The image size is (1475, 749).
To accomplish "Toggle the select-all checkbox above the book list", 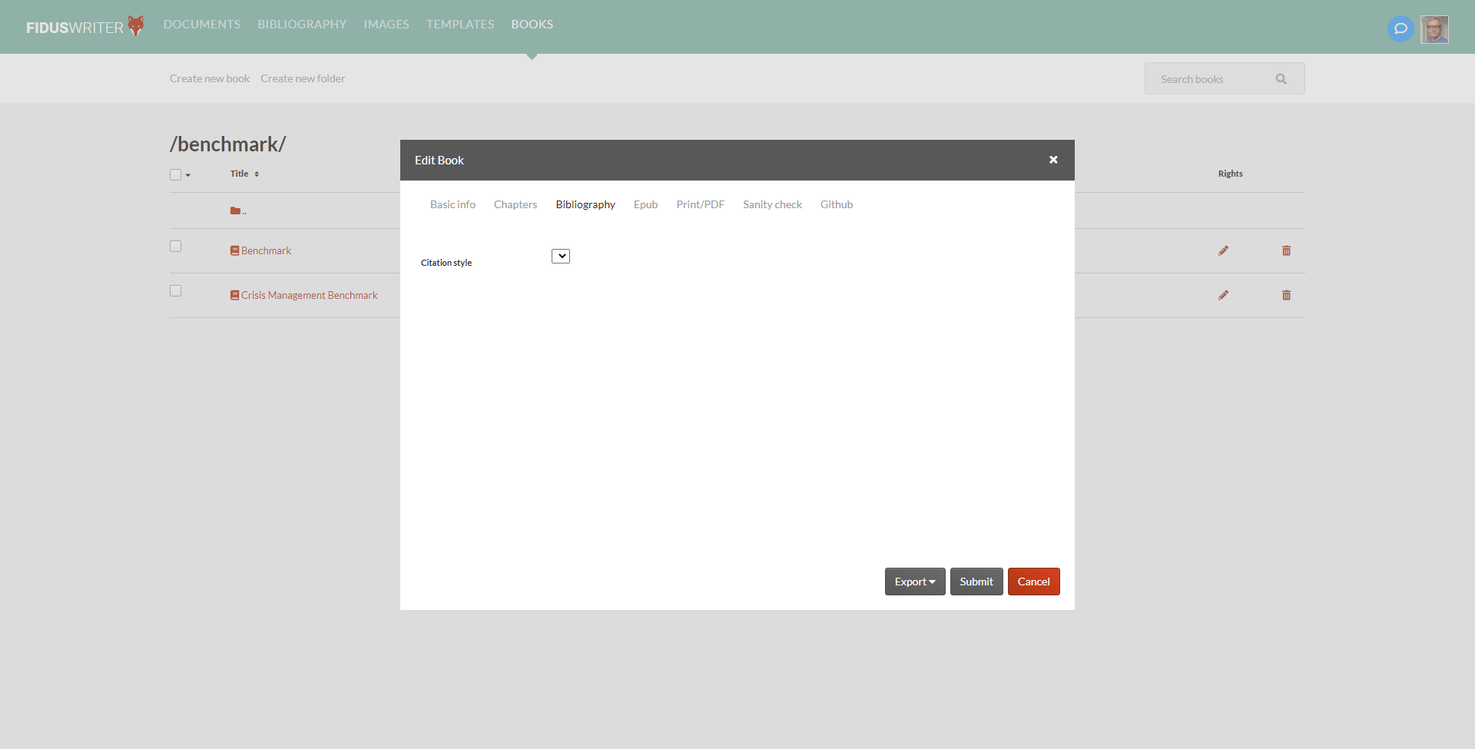I will [x=175, y=174].
